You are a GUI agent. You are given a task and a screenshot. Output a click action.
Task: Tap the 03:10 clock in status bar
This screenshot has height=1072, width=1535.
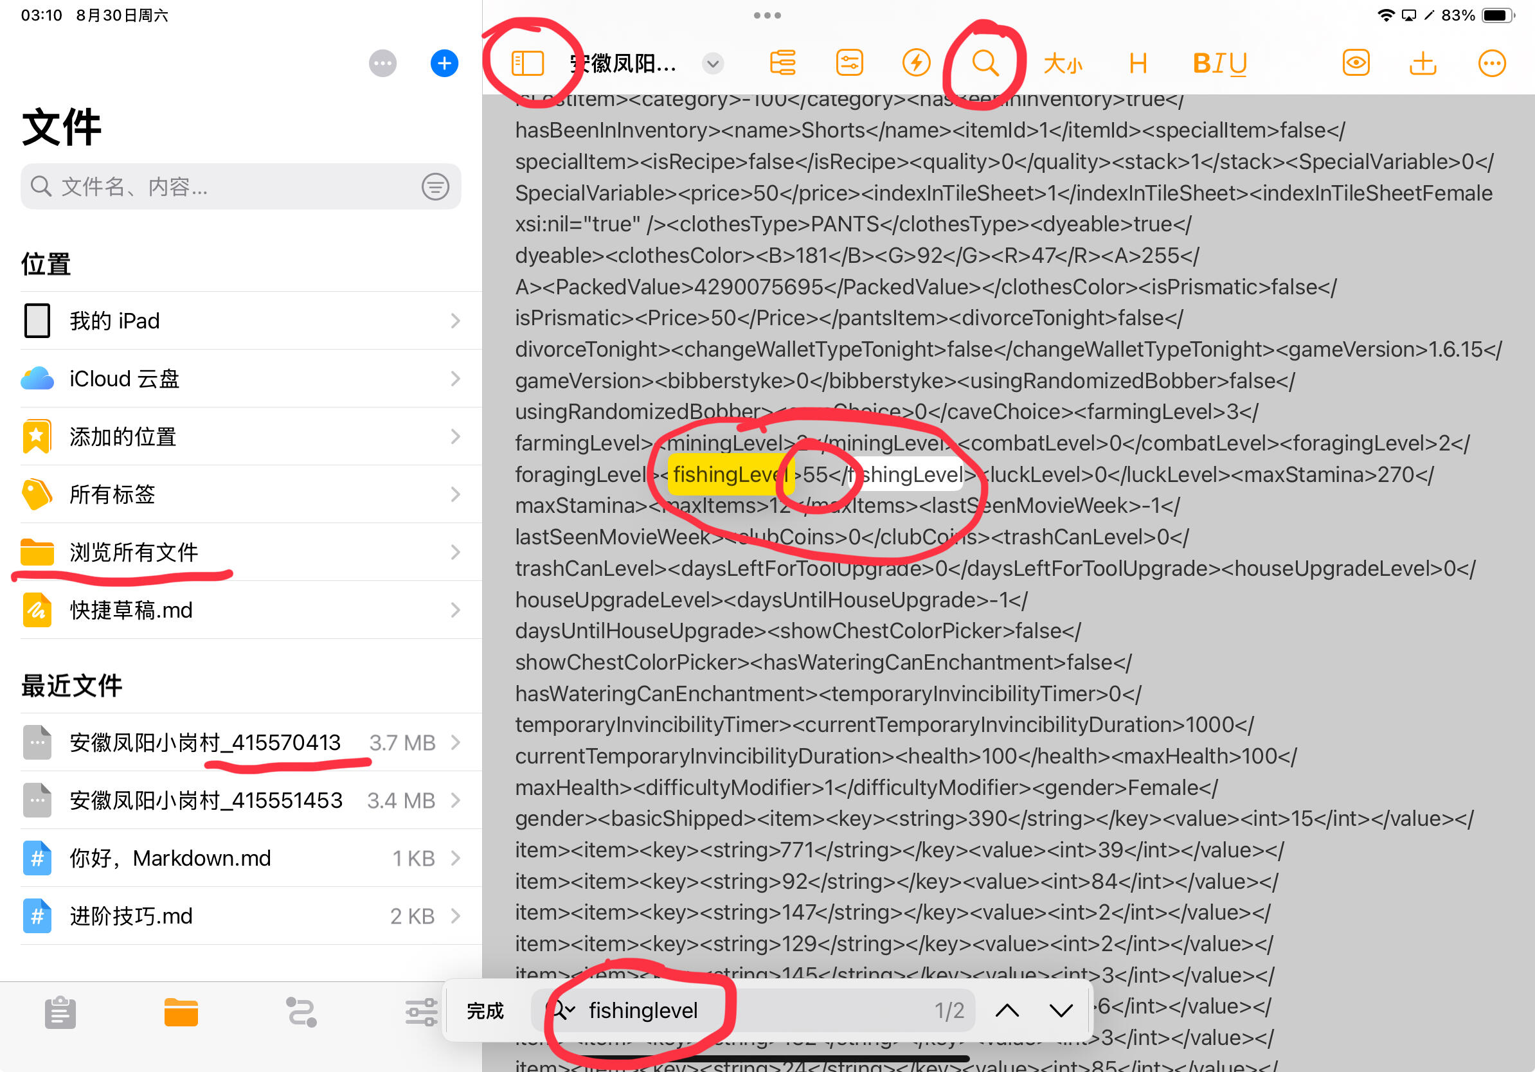click(x=41, y=15)
